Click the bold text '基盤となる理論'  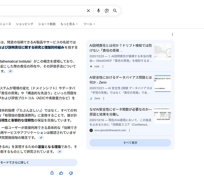[49, 147]
